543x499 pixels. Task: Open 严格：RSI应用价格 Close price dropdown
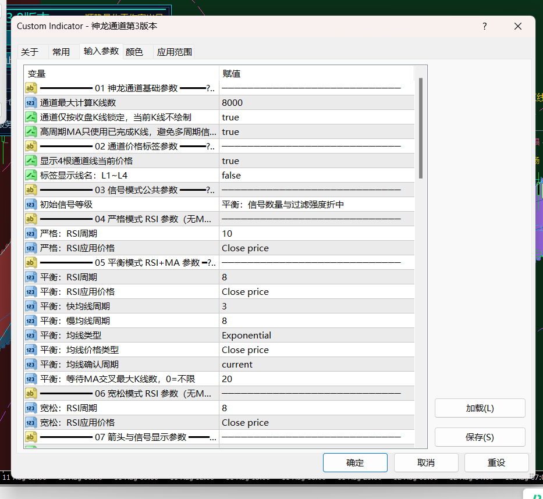[x=317, y=248]
